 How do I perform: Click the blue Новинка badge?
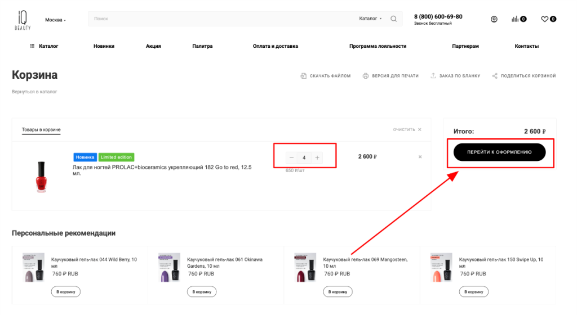[x=85, y=157]
